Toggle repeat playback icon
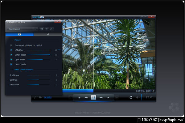This screenshot has width=185, height=123. [131, 97]
